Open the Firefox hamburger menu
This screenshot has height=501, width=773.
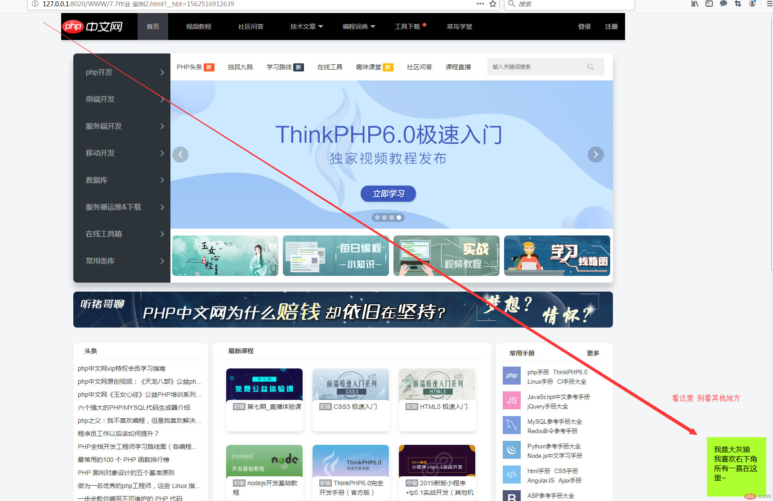[x=769, y=4]
